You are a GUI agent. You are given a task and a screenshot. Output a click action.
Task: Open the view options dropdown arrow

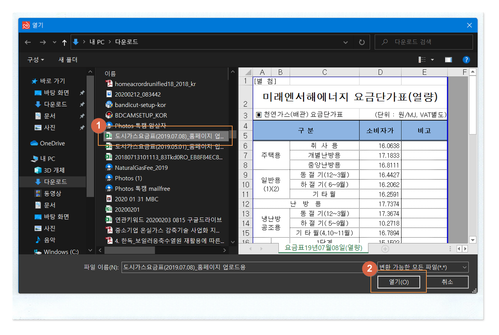(432, 60)
